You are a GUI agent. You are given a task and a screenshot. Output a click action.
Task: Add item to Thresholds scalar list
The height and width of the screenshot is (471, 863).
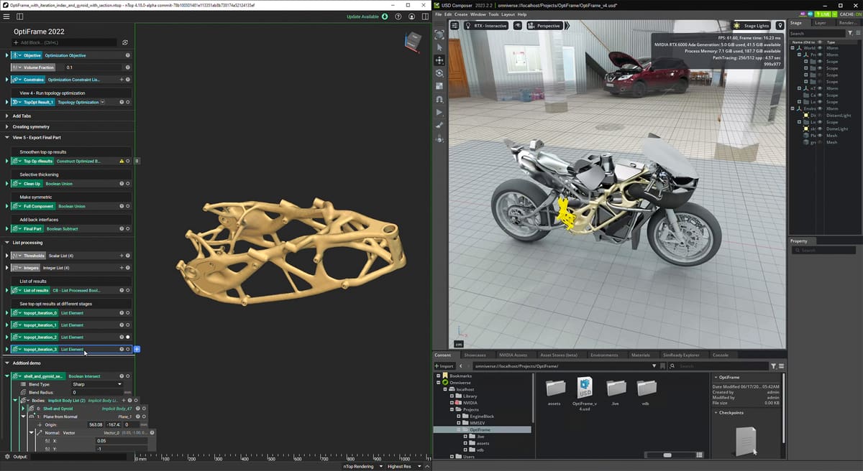(x=121, y=255)
